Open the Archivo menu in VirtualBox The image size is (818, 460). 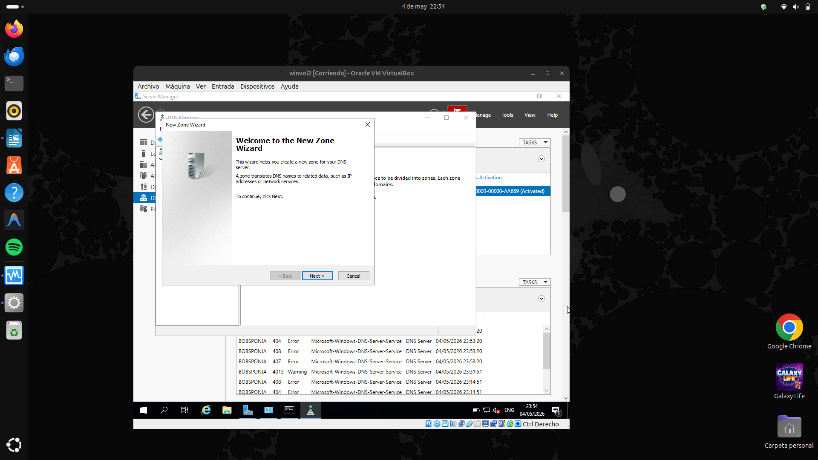coord(148,86)
